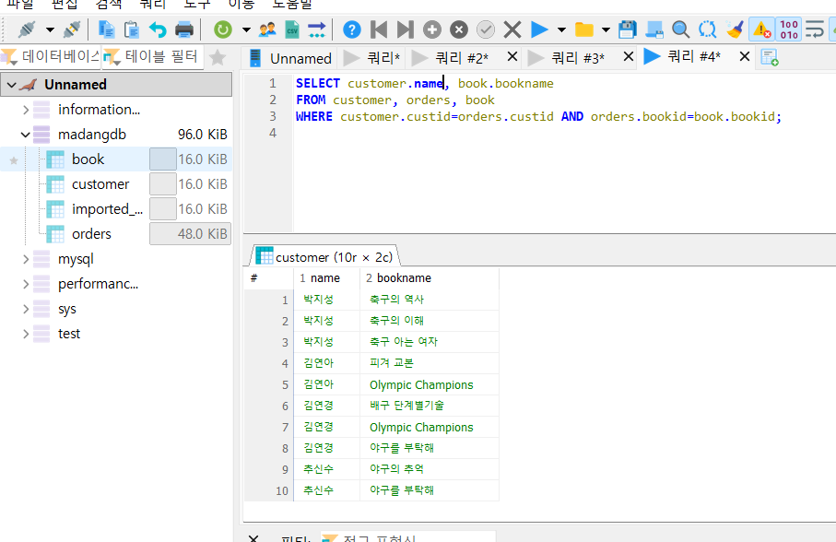This screenshot has height=542, width=836.
Task: Click the broom clear editor icon
Action: tap(735, 29)
